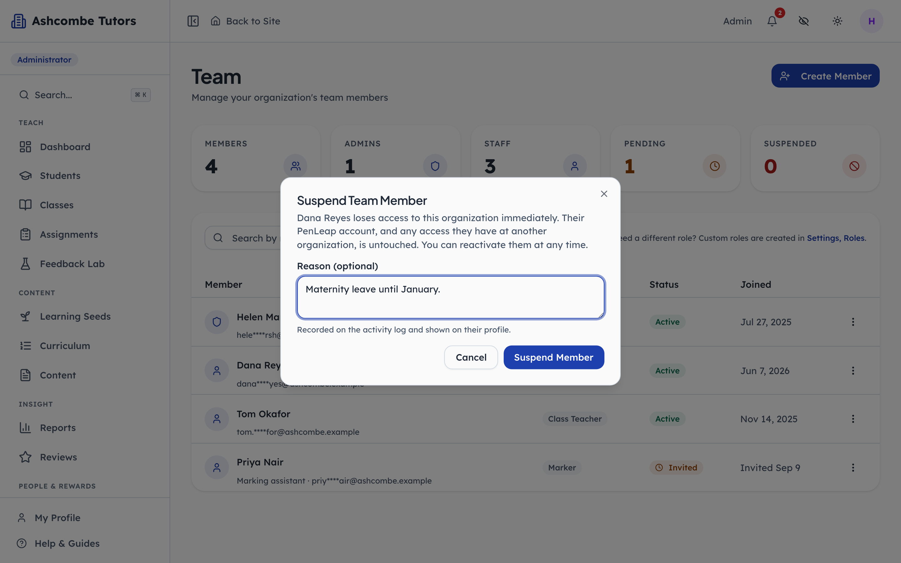Viewport: 901px width, 563px height.
Task: Collapse the sidebar panel icon
Action: 193,21
